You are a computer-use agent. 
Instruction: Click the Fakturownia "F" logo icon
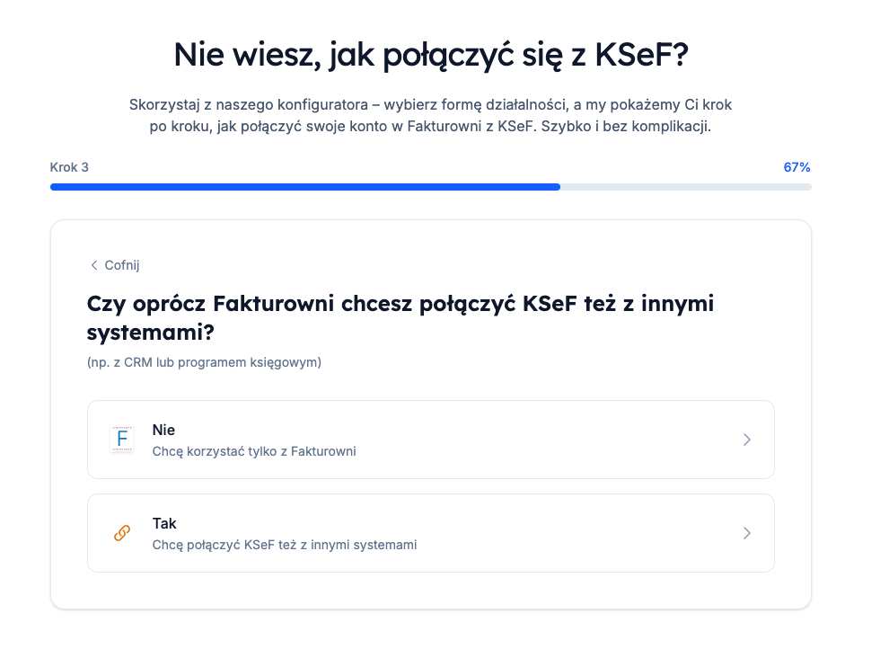click(121, 440)
